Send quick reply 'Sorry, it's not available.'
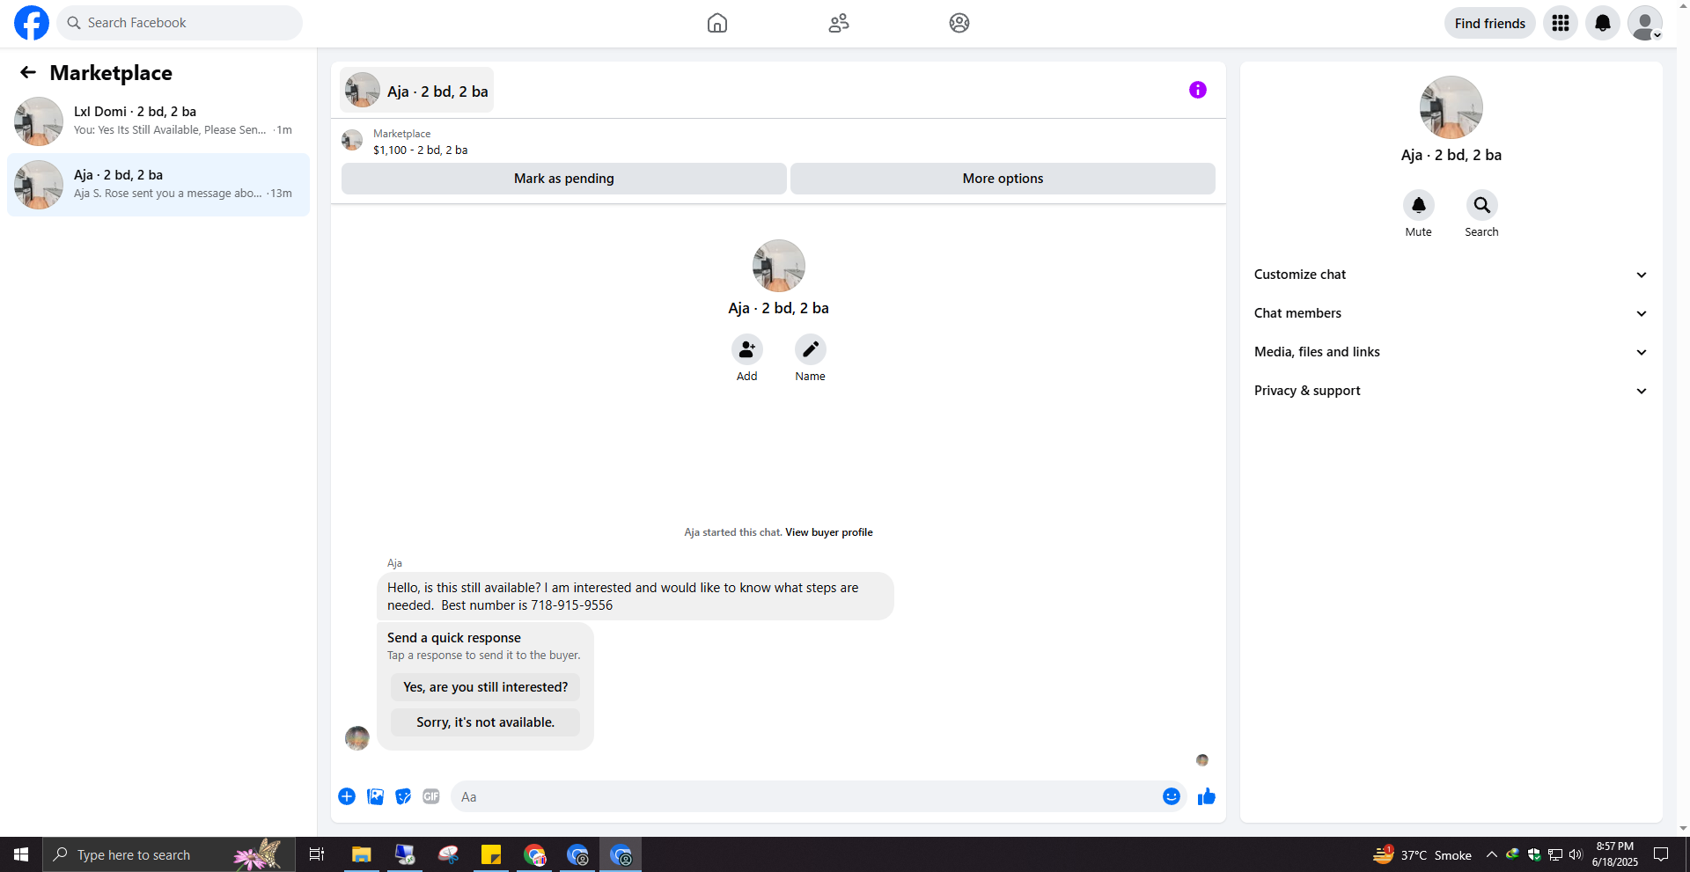Viewport: 1690px width, 872px height. [486, 722]
